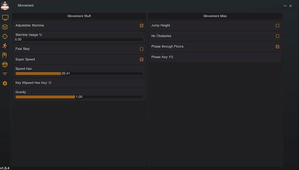Click the Stamina Usage % slider bar
Viewport: 299px width, 170px height.
pos(79,39)
